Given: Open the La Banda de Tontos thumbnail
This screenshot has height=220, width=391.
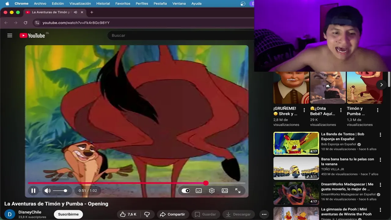Looking at the screenshot, I should (296, 143).
